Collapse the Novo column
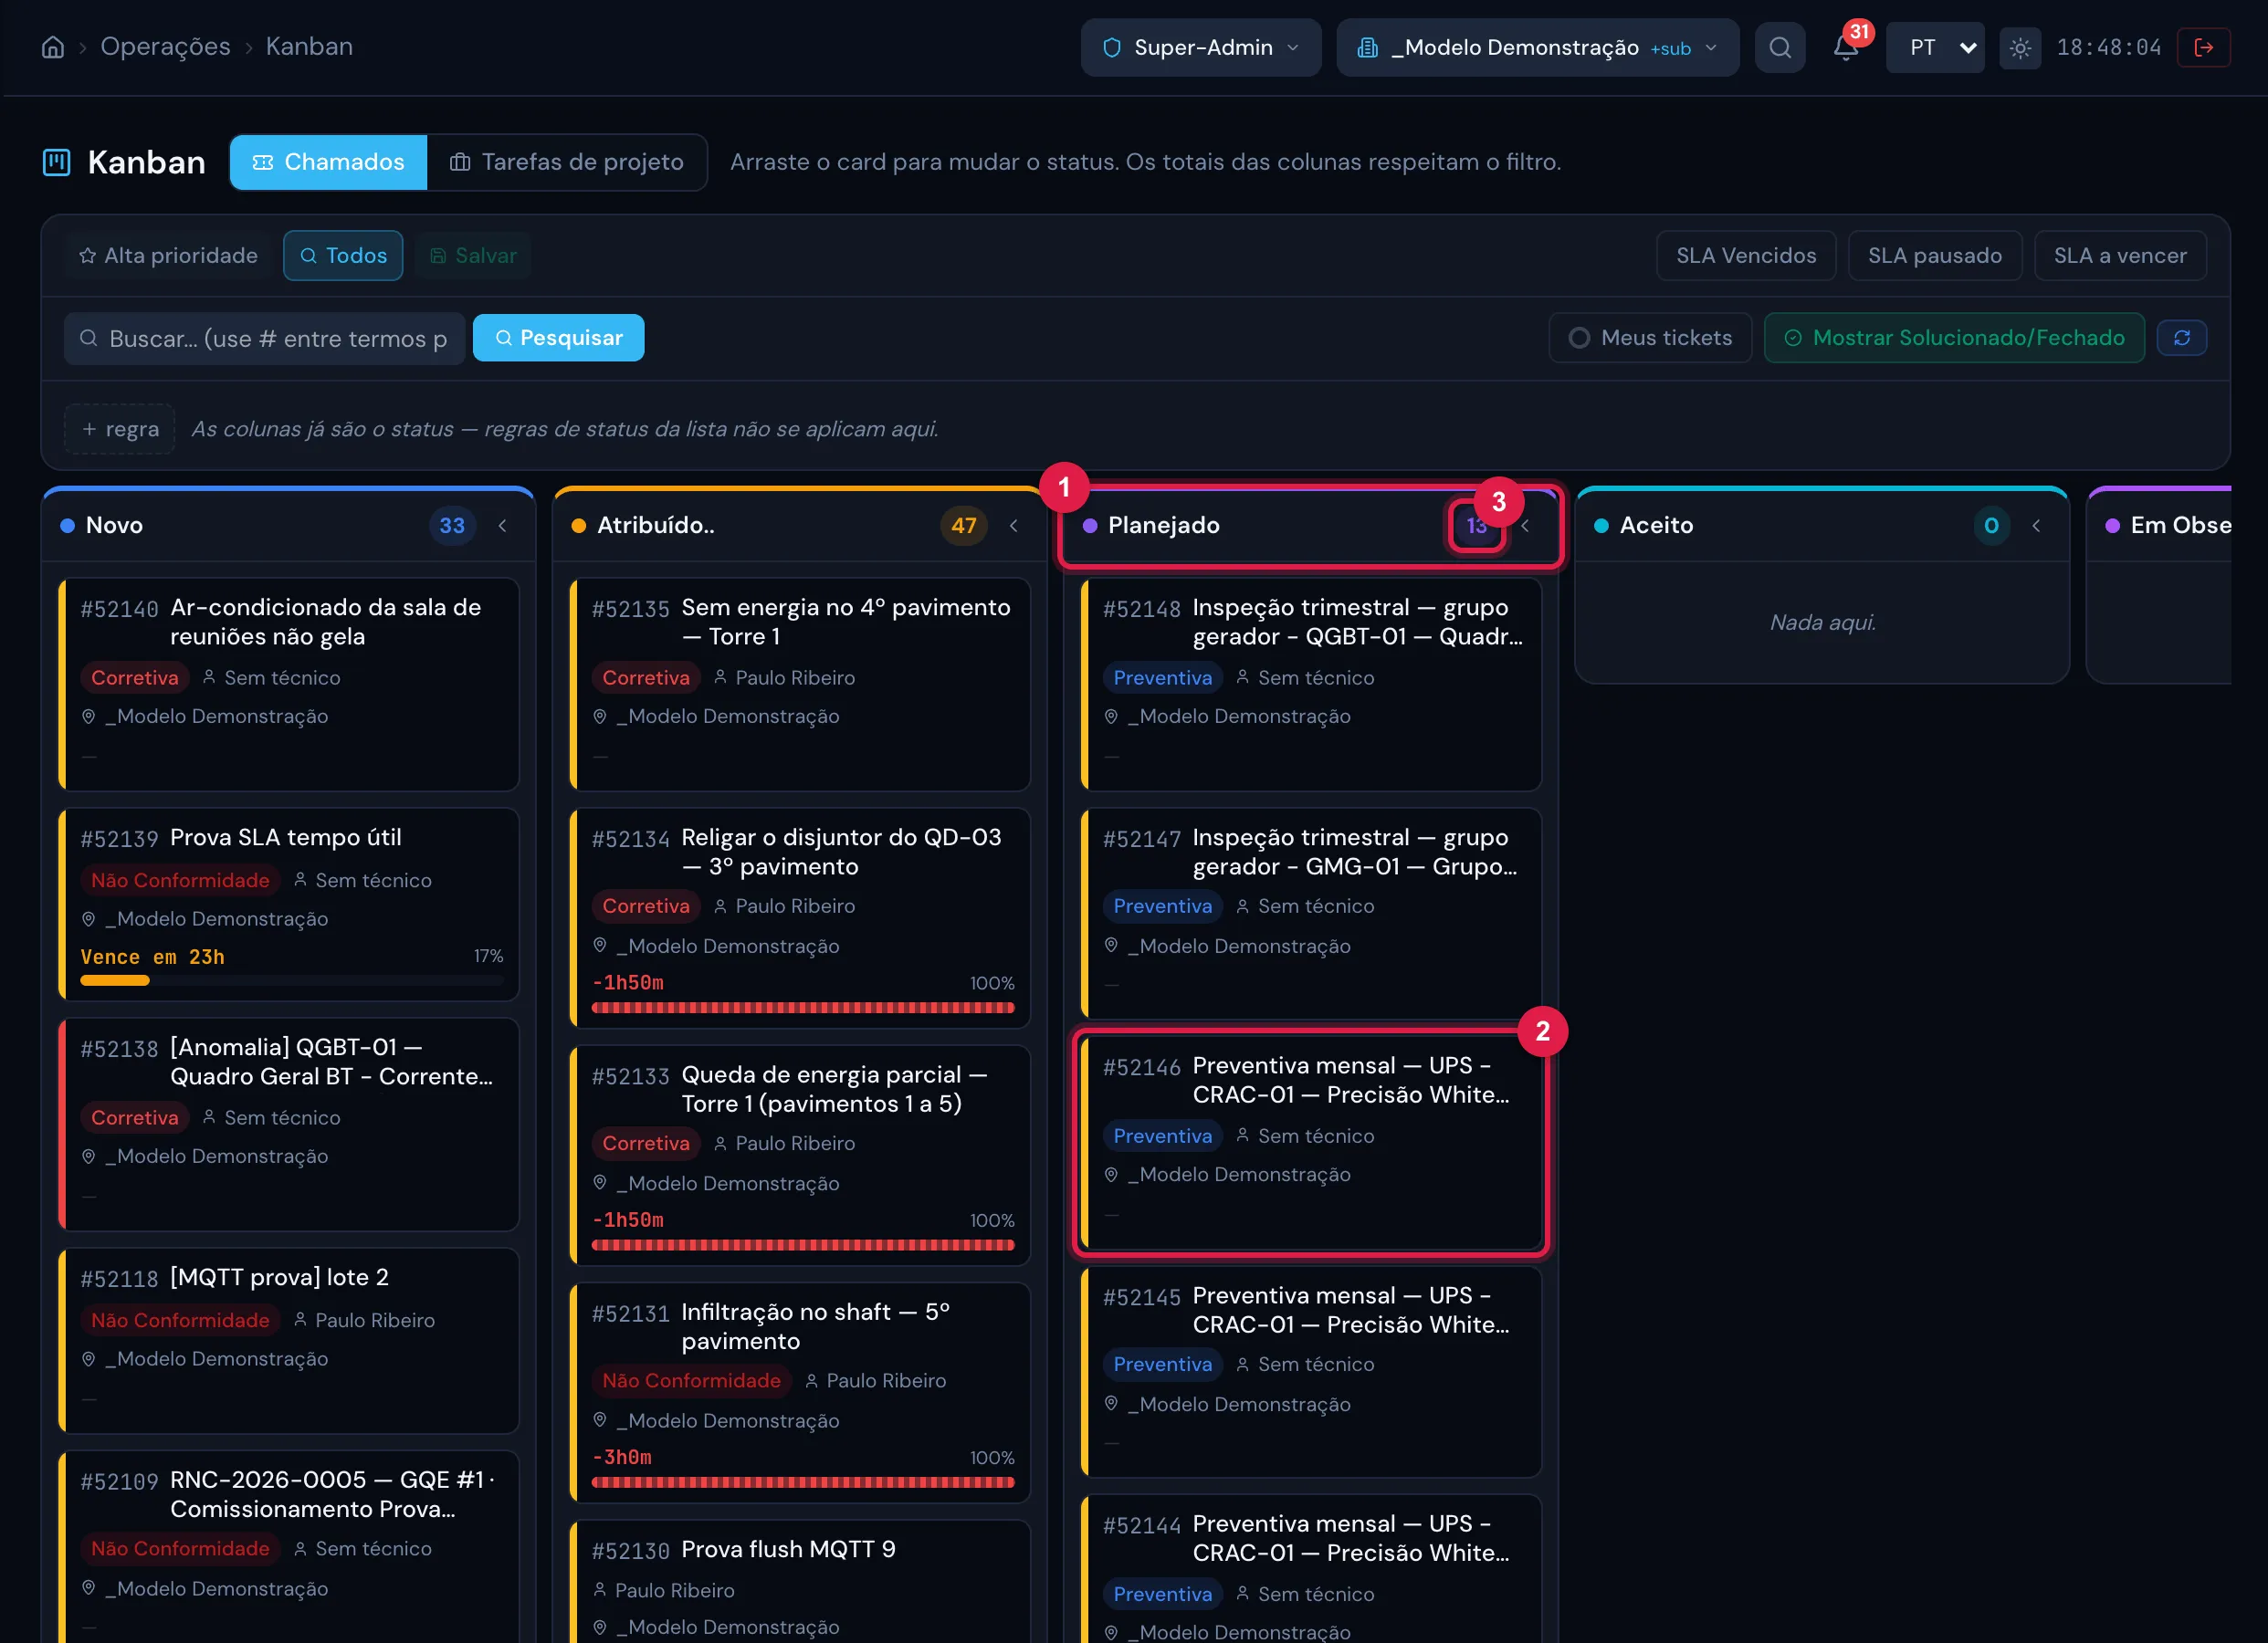Screen dimensions: 2268x1643 click(502, 525)
